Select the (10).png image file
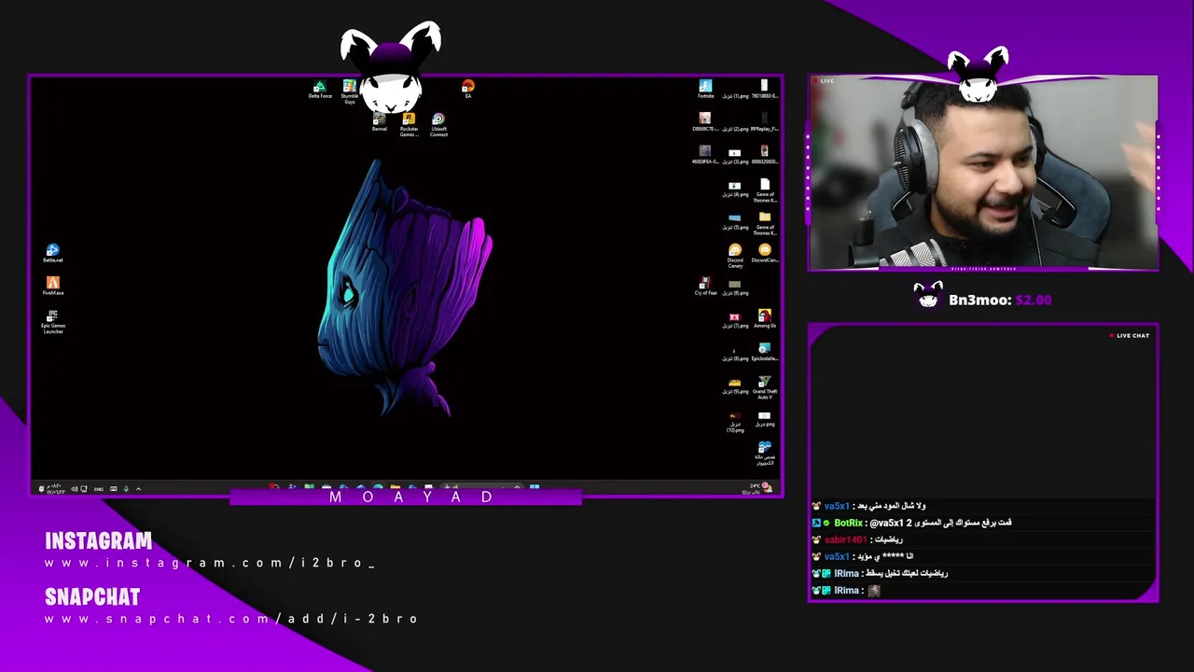This screenshot has width=1194, height=672. (x=735, y=422)
